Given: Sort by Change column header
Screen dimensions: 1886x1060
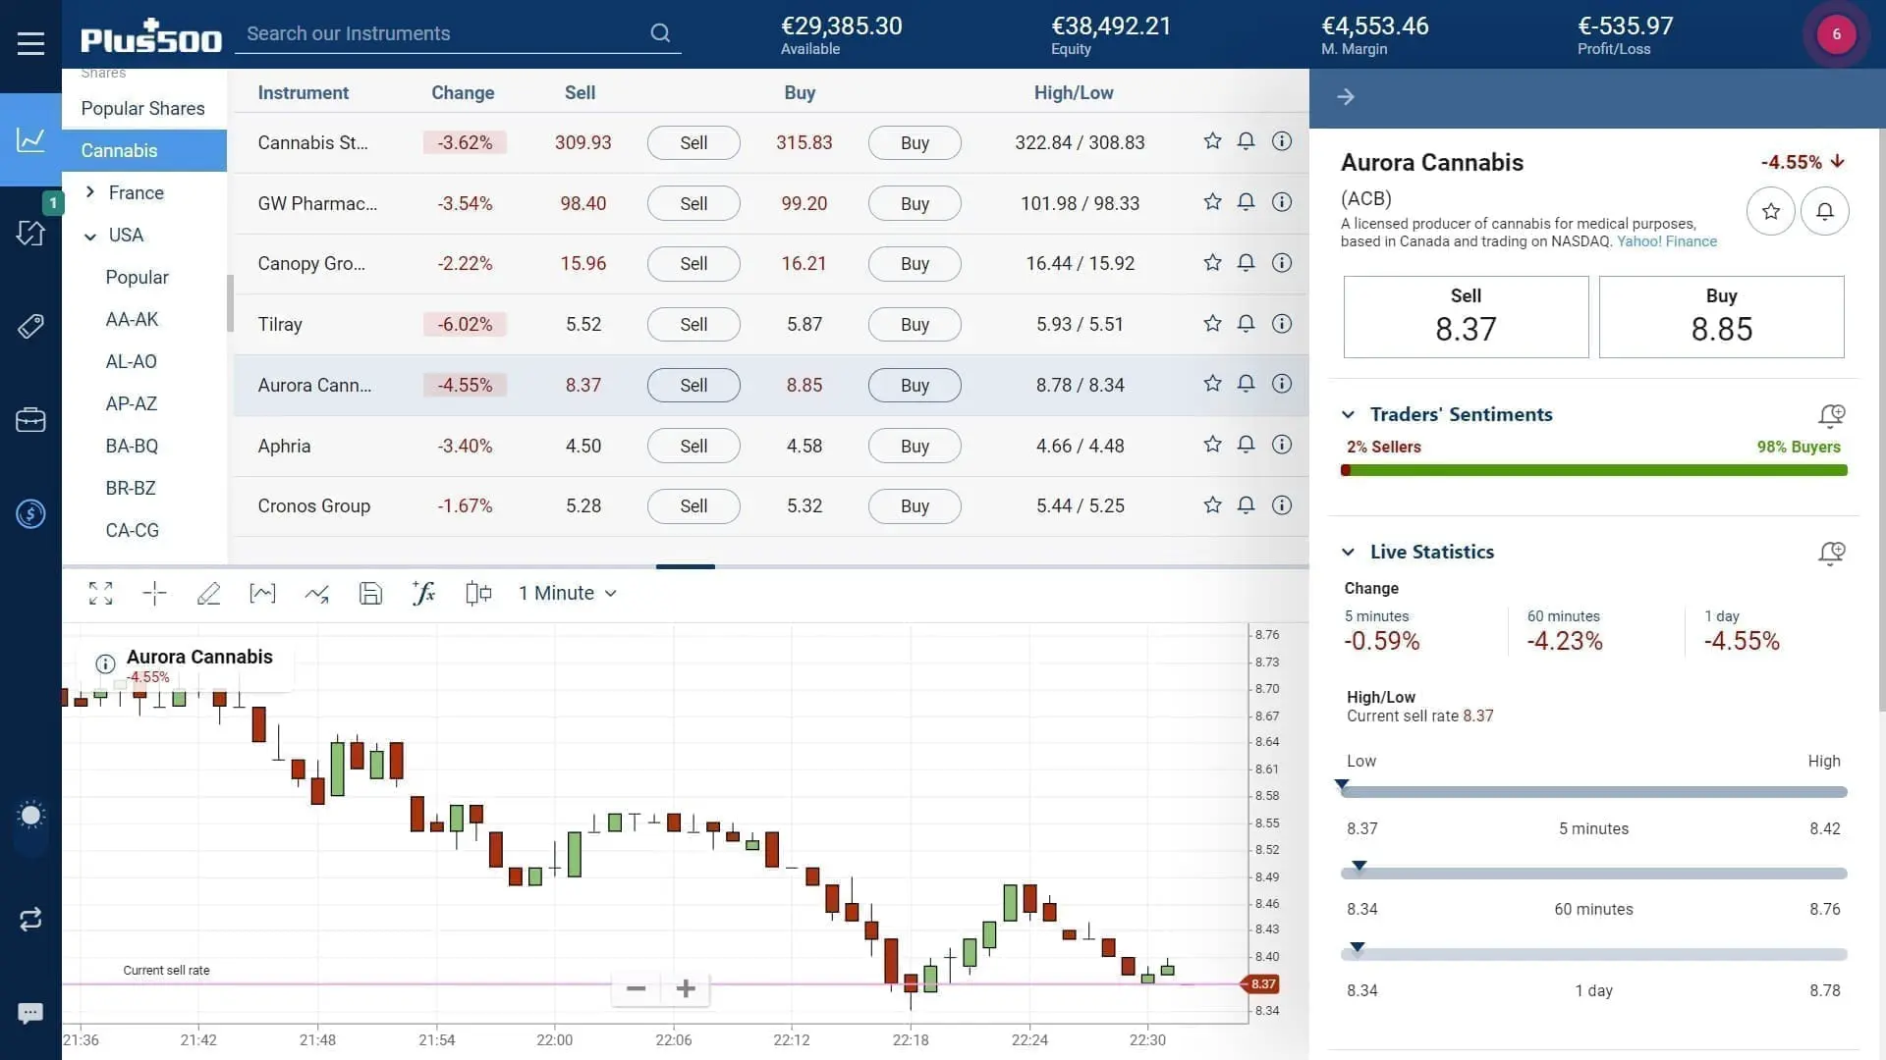Looking at the screenshot, I should [463, 92].
